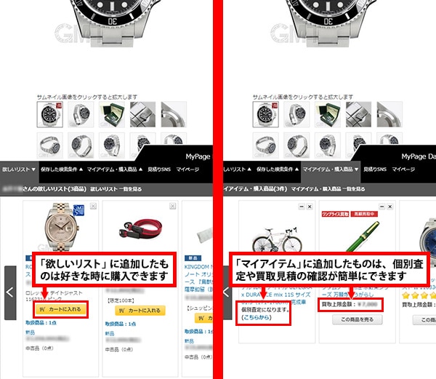Screen dimensions: 436x379
Task: Minimize the bicycle item card
Action: coord(302,207)
